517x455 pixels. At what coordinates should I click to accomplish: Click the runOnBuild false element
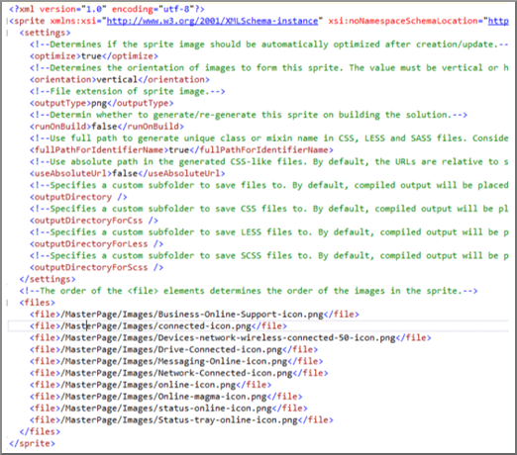(107, 127)
